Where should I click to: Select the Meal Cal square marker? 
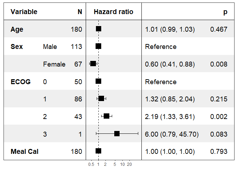[x=98, y=151]
